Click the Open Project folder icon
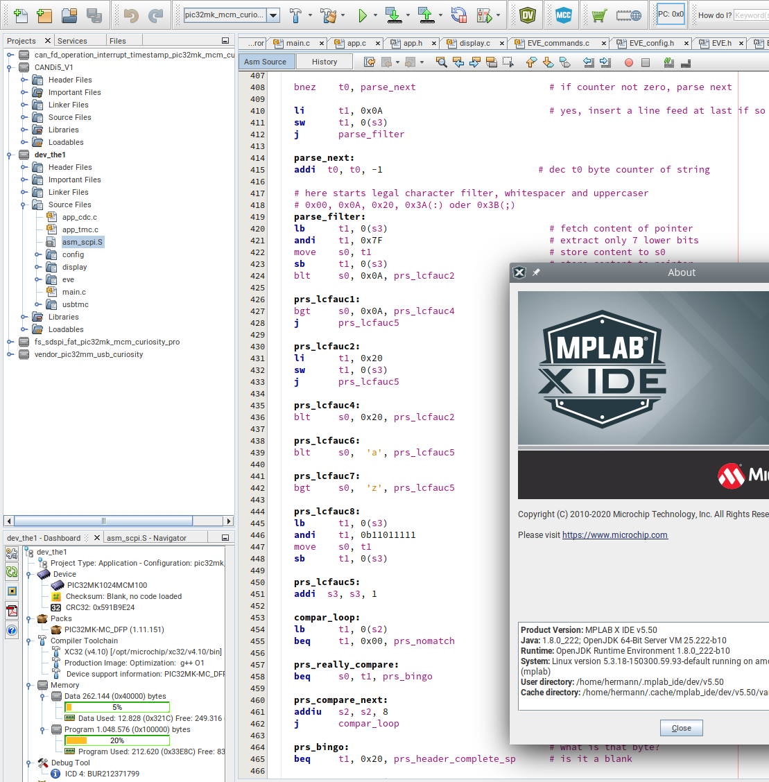 pos(69,15)
